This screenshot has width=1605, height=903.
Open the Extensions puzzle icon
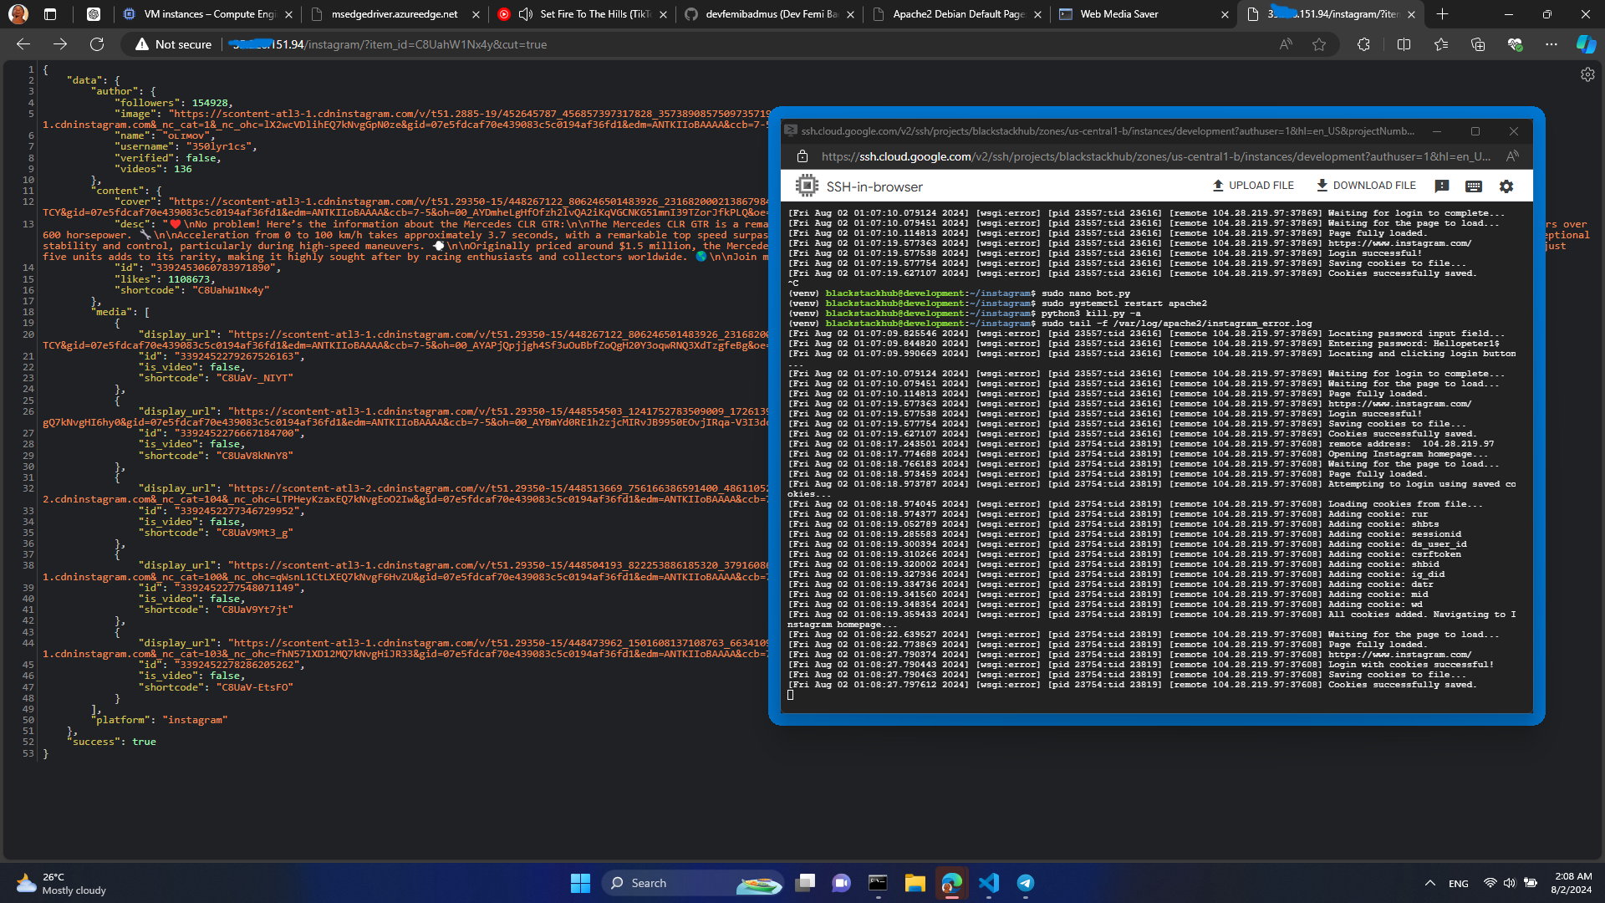click(1363, 44)
